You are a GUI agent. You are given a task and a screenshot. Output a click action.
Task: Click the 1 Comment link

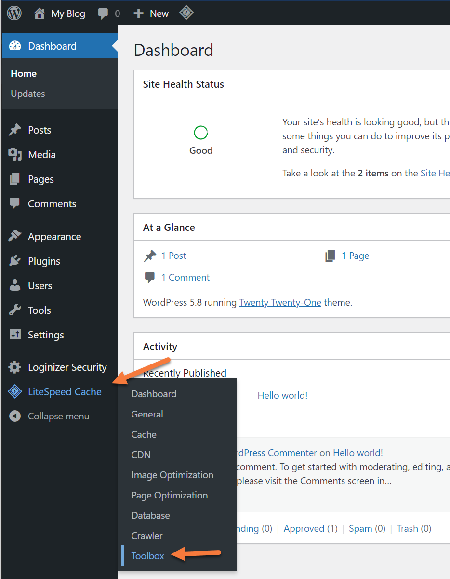pyautogui.click(x=185, y=277)
